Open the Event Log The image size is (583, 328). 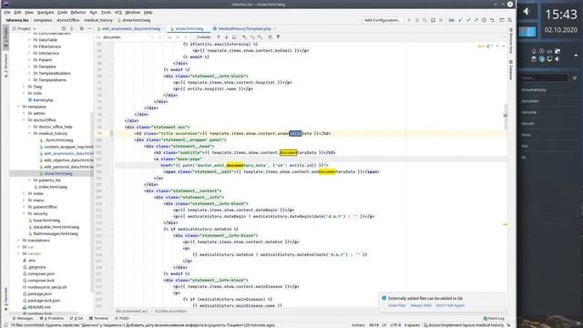point(494,318)
